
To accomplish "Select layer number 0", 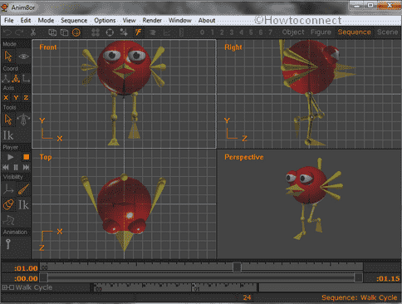I will tap(202, 32).
